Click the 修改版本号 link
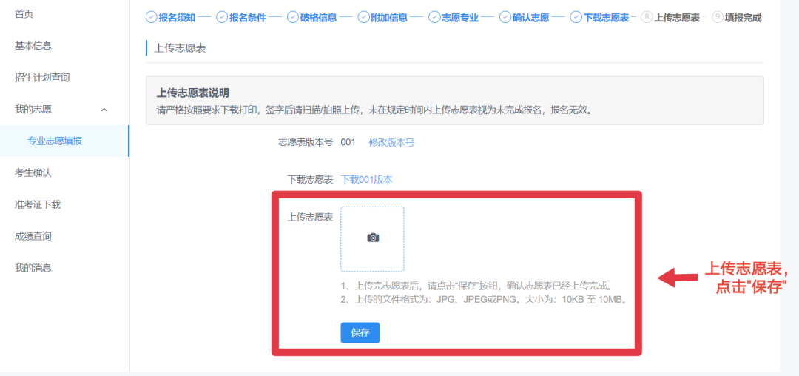799x376 pixels. (391, 143)
